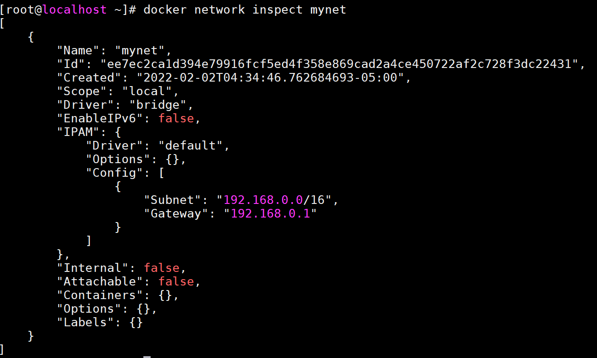Click the "Labels" key text
The height and width of the screenshot is (358, 597).
[86, 322]
